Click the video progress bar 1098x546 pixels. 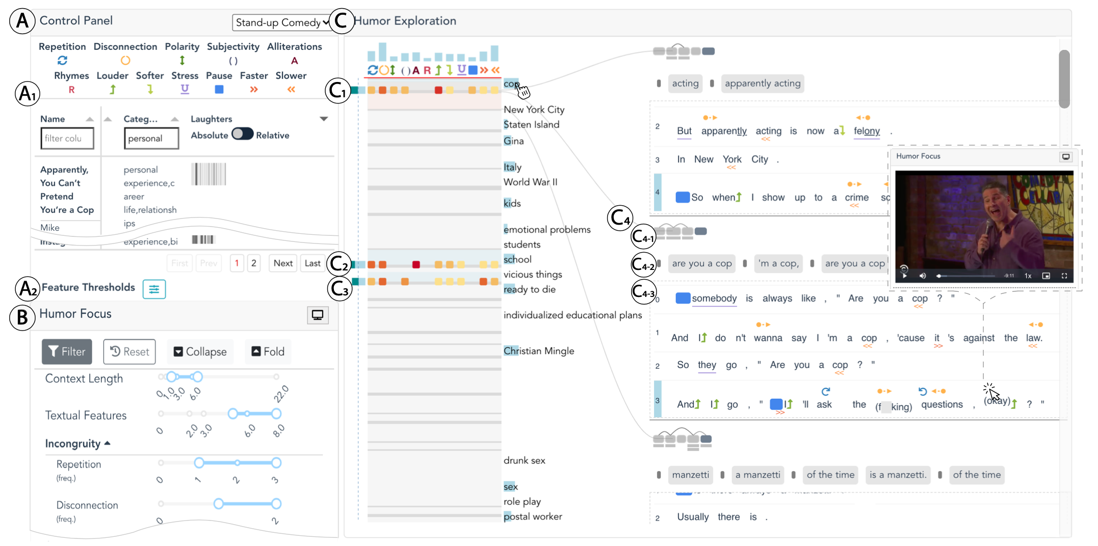tap(966, 276)
